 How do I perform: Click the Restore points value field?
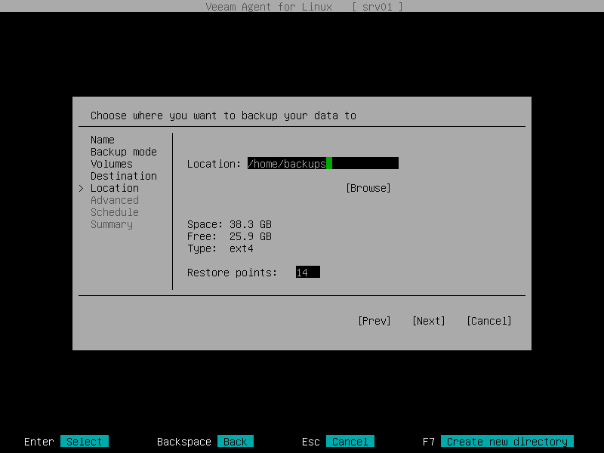(308, 273)
